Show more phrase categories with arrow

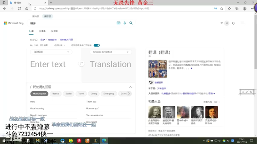click(129, 94)
